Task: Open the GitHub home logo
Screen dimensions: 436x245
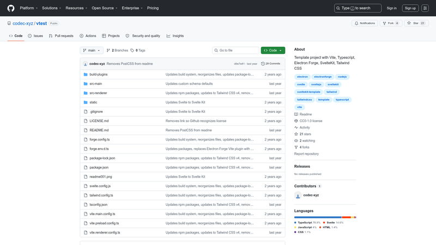Action: (x=11, y=8)
